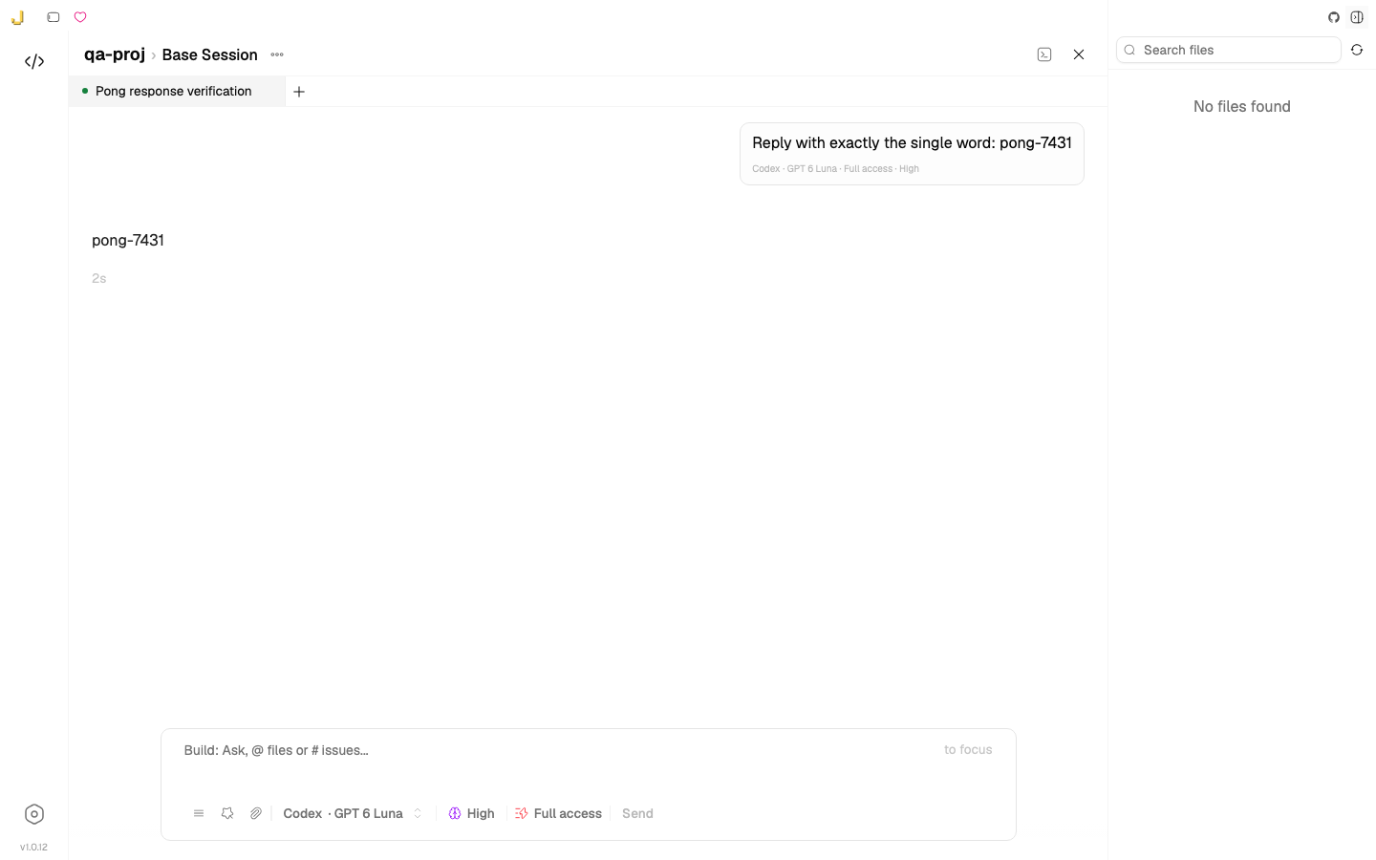Open the GitHub icon link
The image size is (1376, 860).
coord(1334,17)
